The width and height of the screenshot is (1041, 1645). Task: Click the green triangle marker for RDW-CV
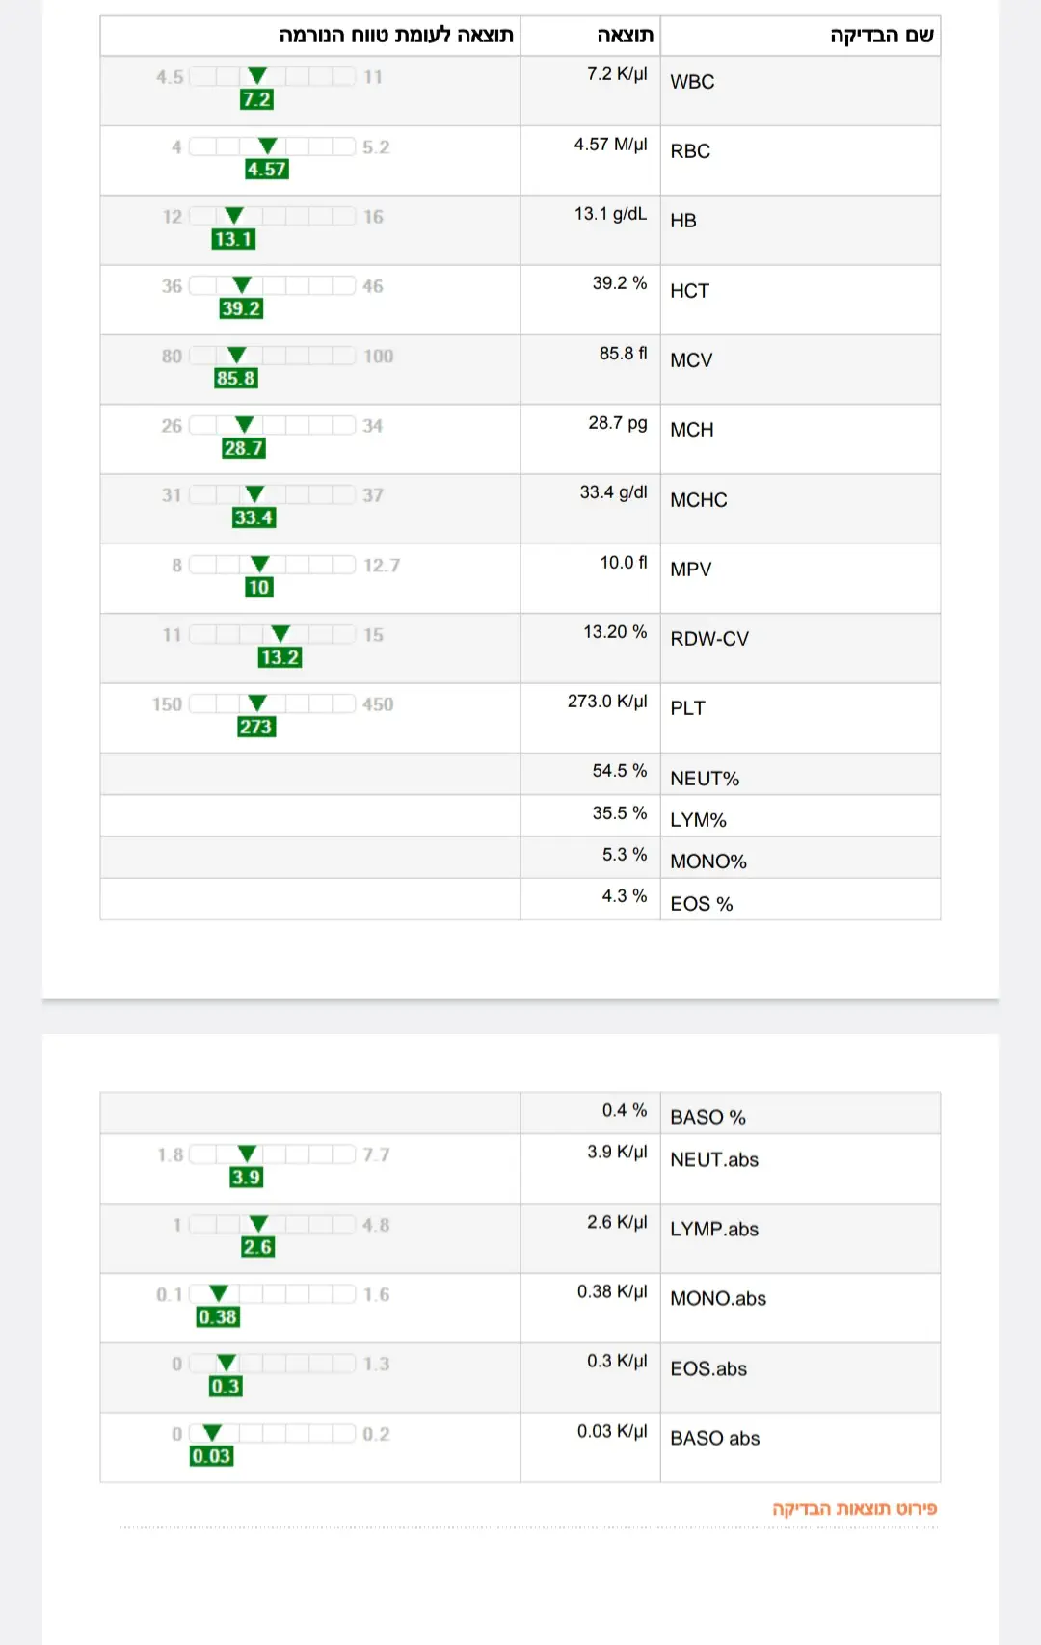pyautogui.click(x=280, y=634)
